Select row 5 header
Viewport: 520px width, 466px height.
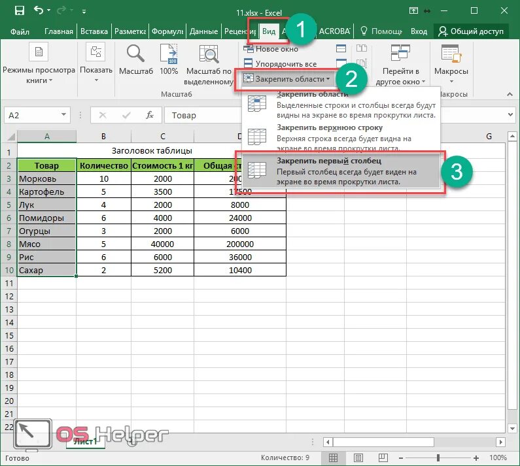9,205
